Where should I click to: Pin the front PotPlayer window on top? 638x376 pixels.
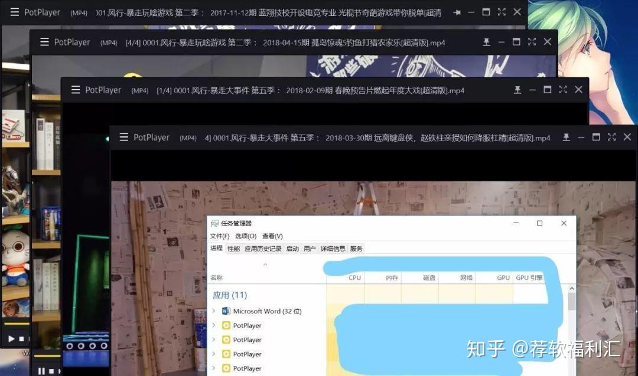[566, 138]
